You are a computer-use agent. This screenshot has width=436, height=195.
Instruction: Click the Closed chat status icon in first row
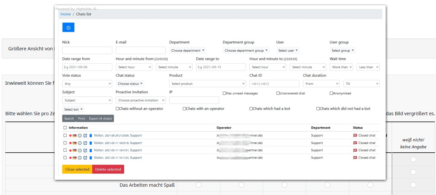[355, 135]
